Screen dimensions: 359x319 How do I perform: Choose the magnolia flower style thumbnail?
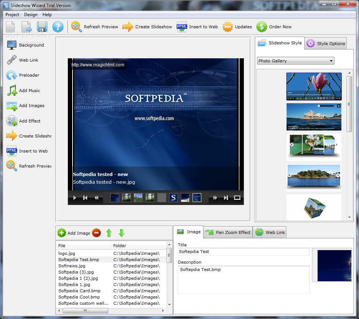(314, 87)
